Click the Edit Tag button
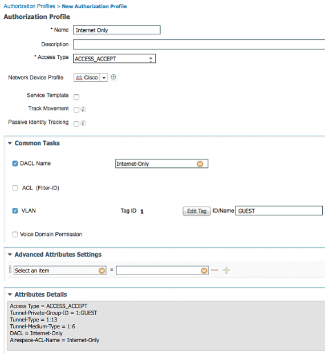 click(197, 211)
